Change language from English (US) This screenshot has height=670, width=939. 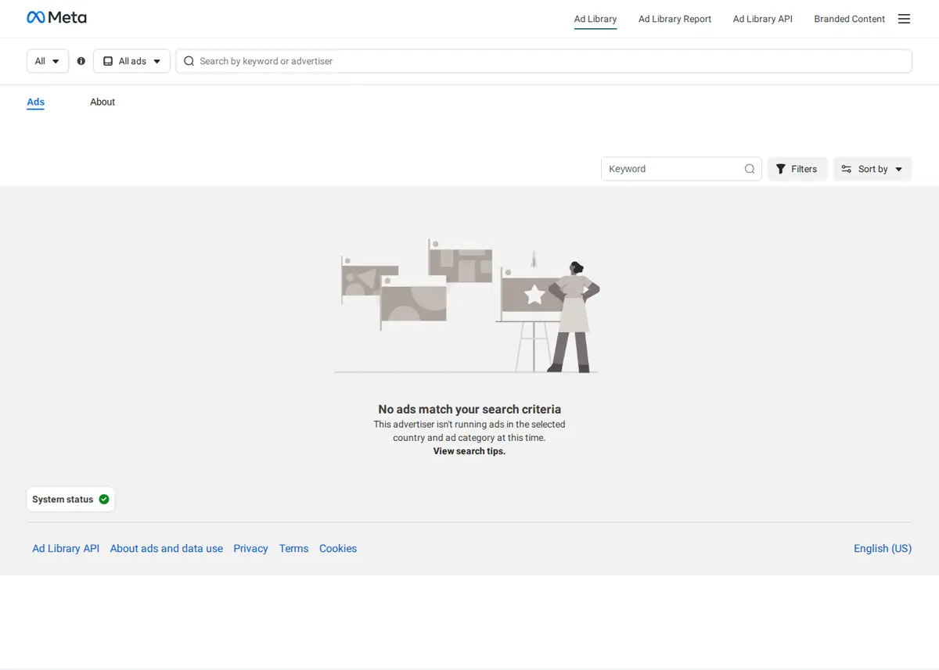883,549
